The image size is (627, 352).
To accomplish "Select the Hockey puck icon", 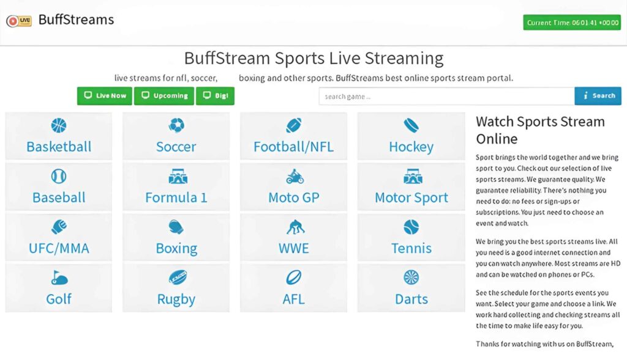I will pyautogui.click(x=411, y=124).
